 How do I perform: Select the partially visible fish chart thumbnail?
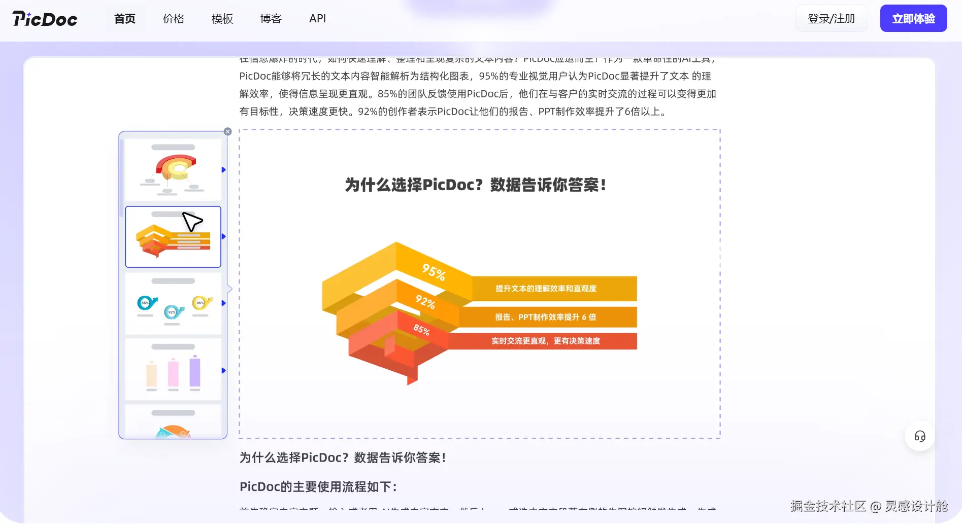(x=173, y=421)
